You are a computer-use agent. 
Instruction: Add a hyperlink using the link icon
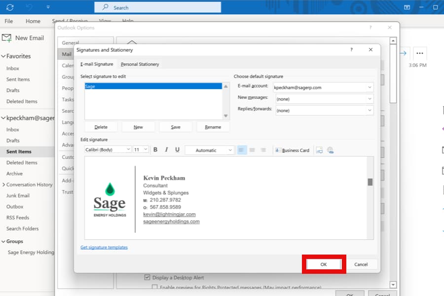click(x=331, y=150)
